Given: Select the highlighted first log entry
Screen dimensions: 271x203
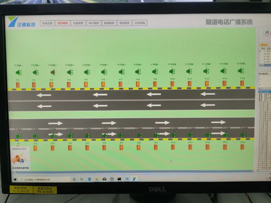Looking at the screenshot, I should (265, 92).
